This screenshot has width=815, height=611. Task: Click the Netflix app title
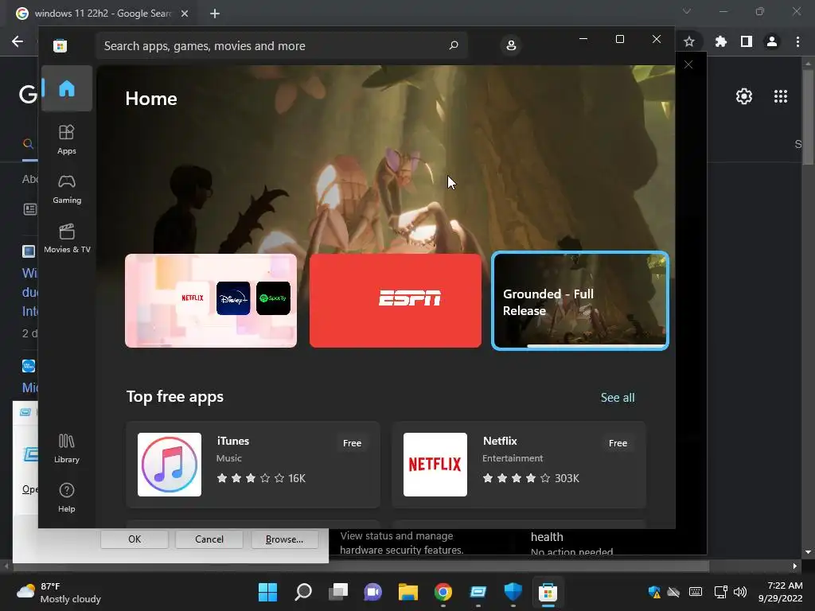[x=500, y=441]
